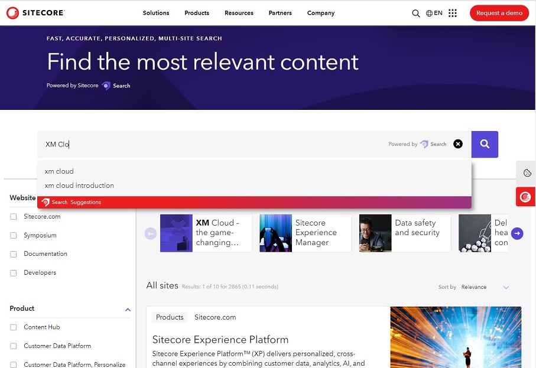536x368 pixels.
Task: Click 'Powered by Sitecore' hero text
Action: [73, 86]
